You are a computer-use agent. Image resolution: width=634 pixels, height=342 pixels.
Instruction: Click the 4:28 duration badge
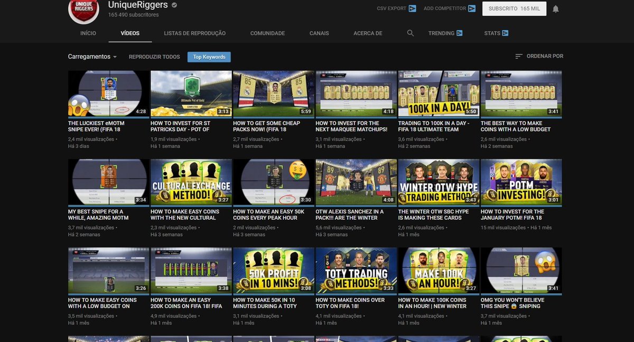tap(141, 112)
